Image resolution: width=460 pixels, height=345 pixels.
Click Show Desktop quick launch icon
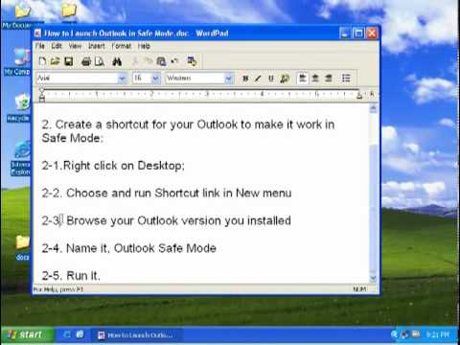[x=67, y=334]
